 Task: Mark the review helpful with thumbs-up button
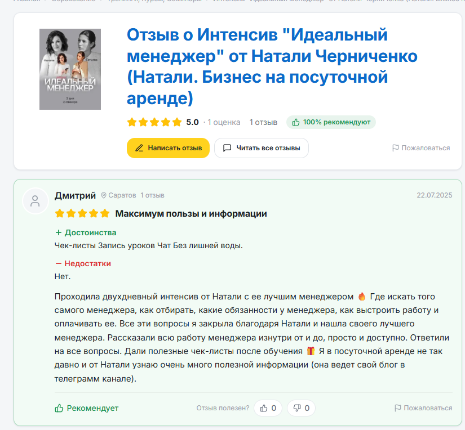[268, 408]
